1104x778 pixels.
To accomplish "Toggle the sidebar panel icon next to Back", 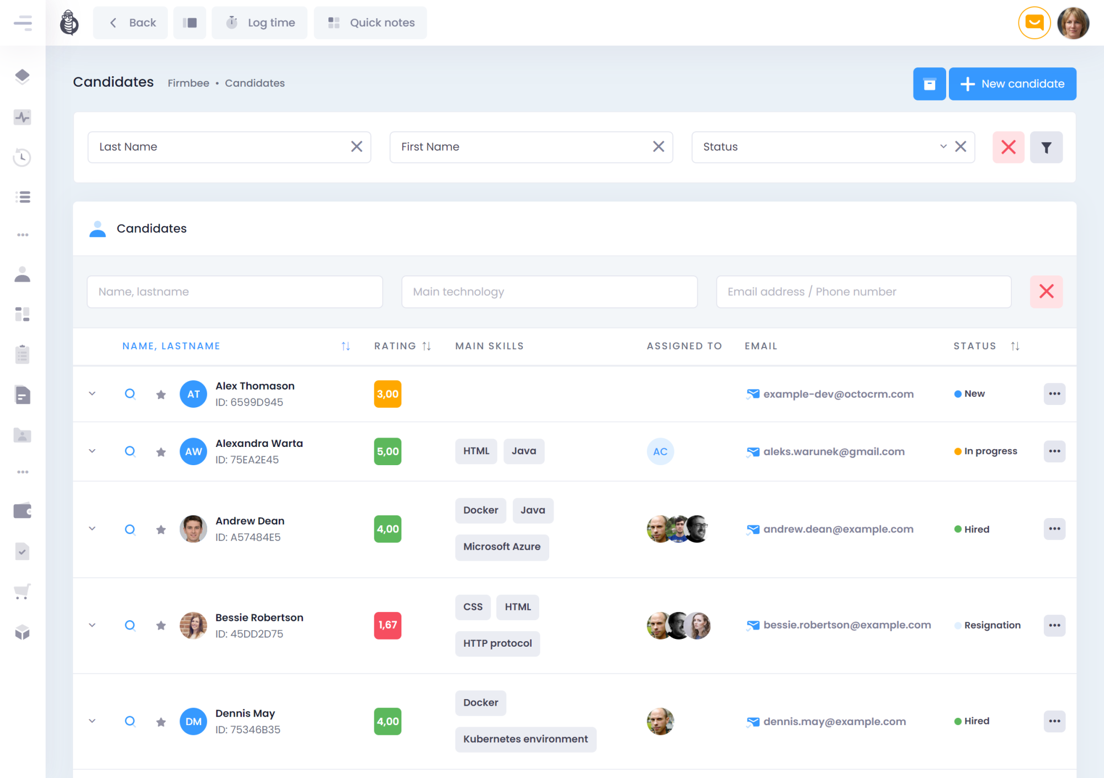I will [x=189, y=23].
